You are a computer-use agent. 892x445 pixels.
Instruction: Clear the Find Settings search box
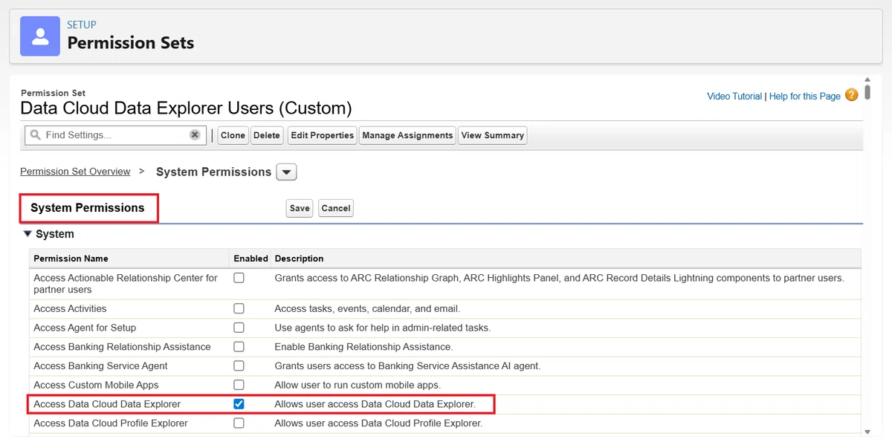pyautogui.click(x=195, y=135)
